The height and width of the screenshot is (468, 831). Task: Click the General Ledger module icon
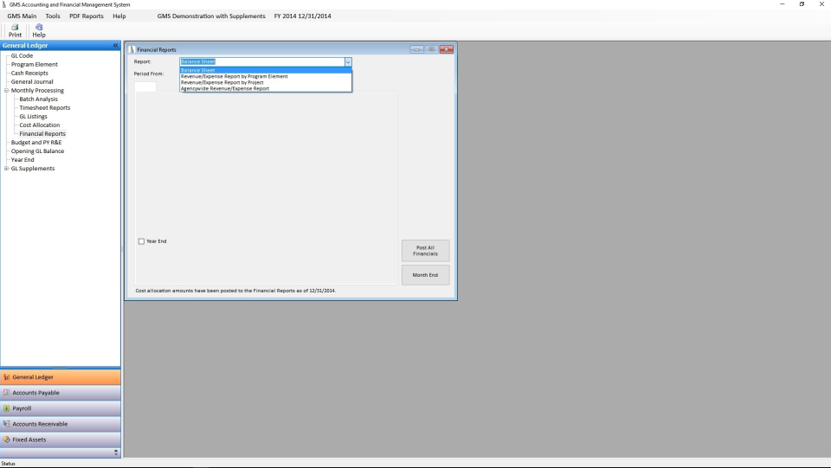(6, 377)
